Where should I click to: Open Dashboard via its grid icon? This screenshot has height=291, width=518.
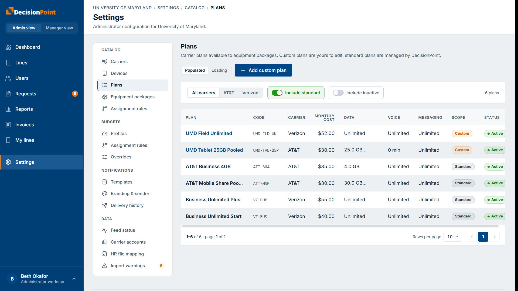tap(8, 47)
